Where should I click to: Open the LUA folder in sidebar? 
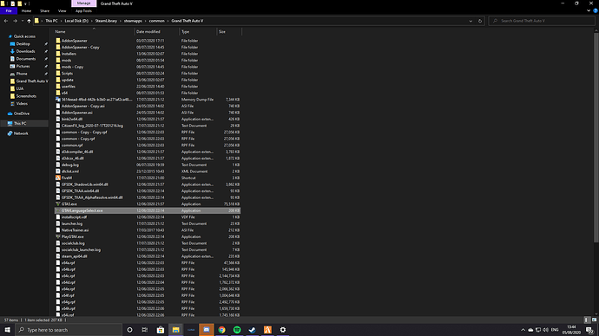point(20,88)
